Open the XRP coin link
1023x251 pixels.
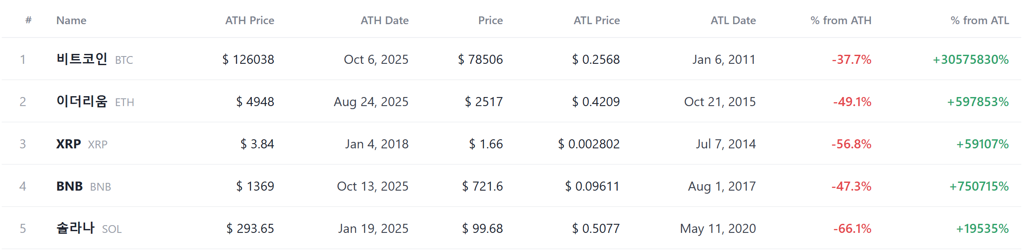pyautogui.click(x=82, y=144)
